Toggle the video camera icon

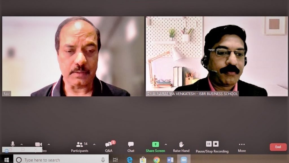point(38,144)
